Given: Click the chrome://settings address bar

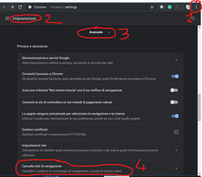Looking at the screenshot, I should pos(95,7).
